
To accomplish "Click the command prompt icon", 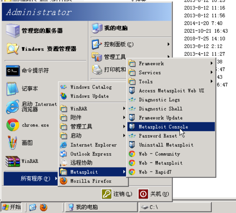I will [x=13, y=71].
